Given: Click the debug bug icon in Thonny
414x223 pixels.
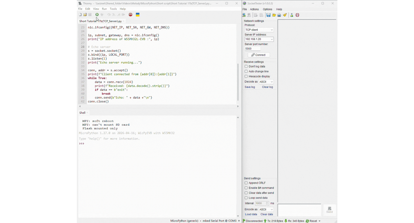Looking at the screenshot, I should click(102, 15).
